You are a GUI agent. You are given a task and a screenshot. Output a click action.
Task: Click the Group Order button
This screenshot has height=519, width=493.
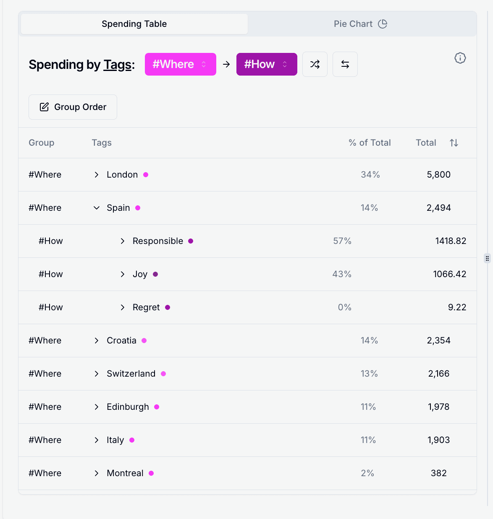[x=73, y=107]
